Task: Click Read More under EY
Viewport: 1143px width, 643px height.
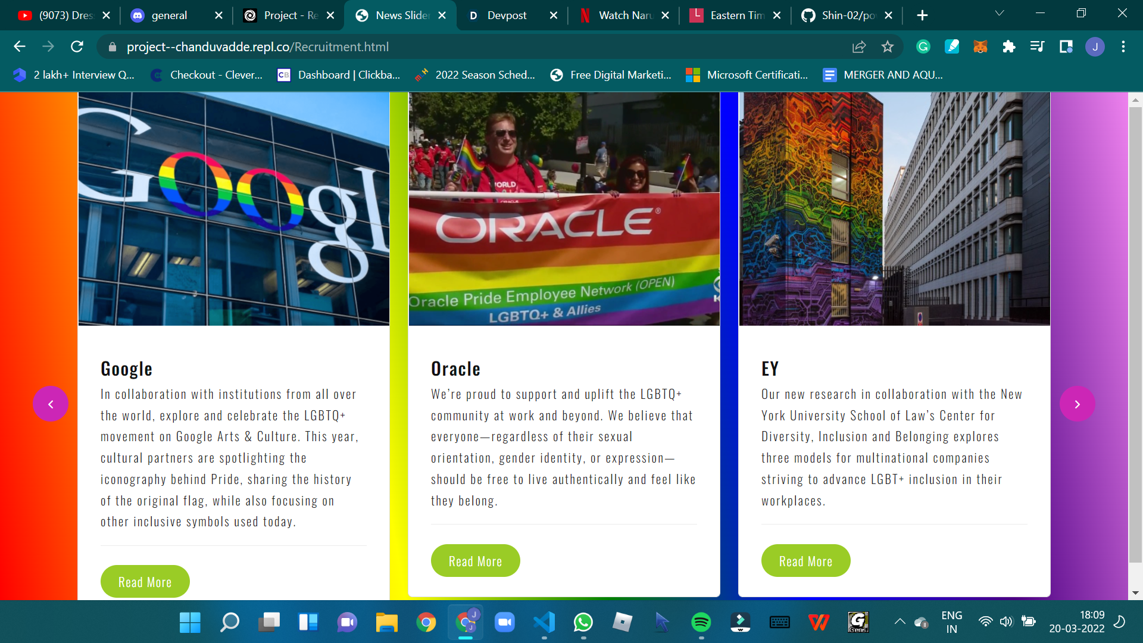Action: [805, 561]
